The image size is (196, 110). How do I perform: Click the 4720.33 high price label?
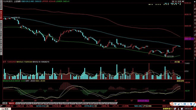17,17
